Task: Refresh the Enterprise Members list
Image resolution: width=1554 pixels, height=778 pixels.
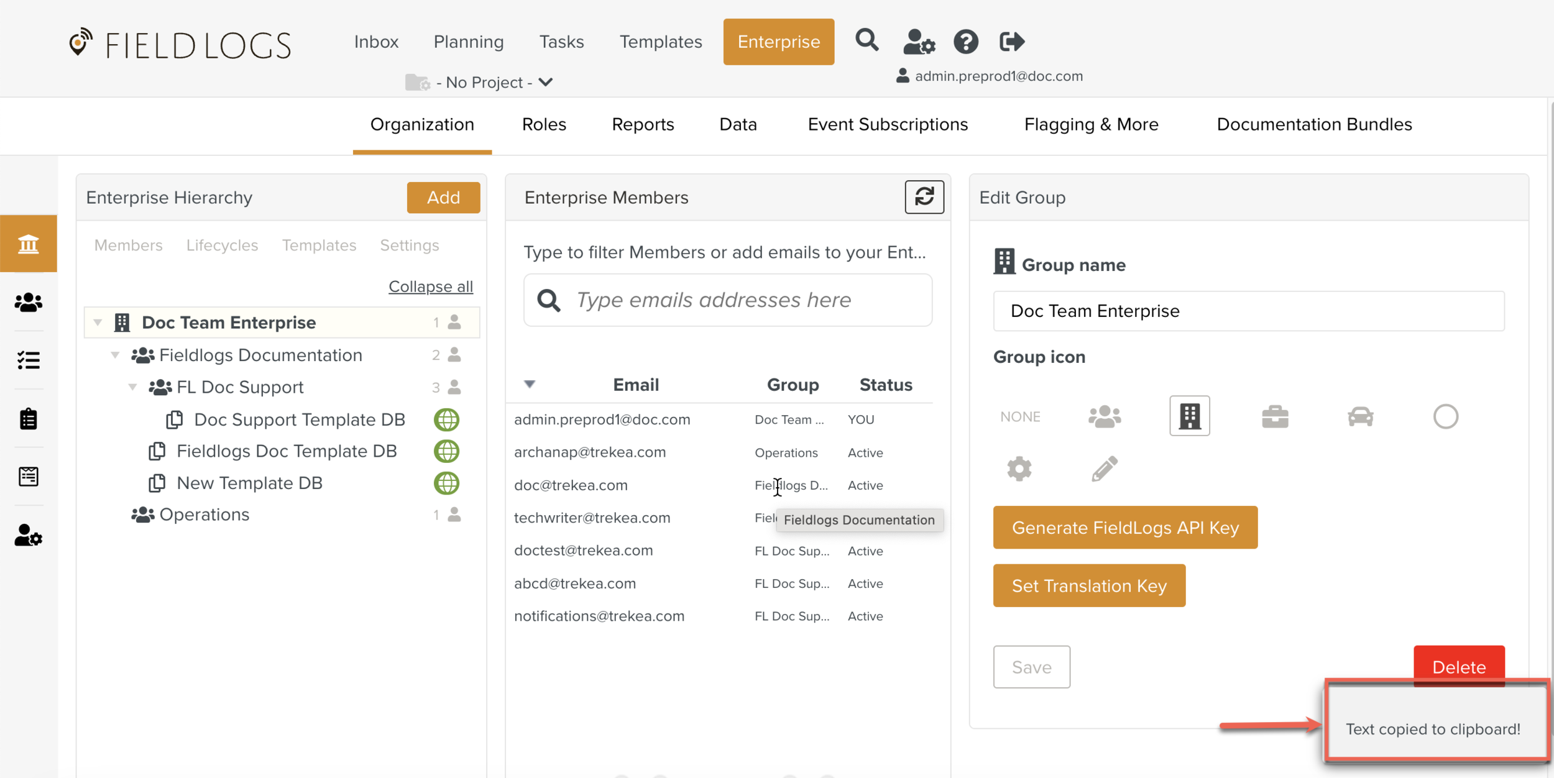Action: pyautogui.click(x=924, y=197)
